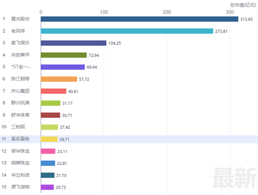Click the 奥飞娱乐 purple-blue bar
Viewport: 258px width, 195px height.
tap(74, 43)
